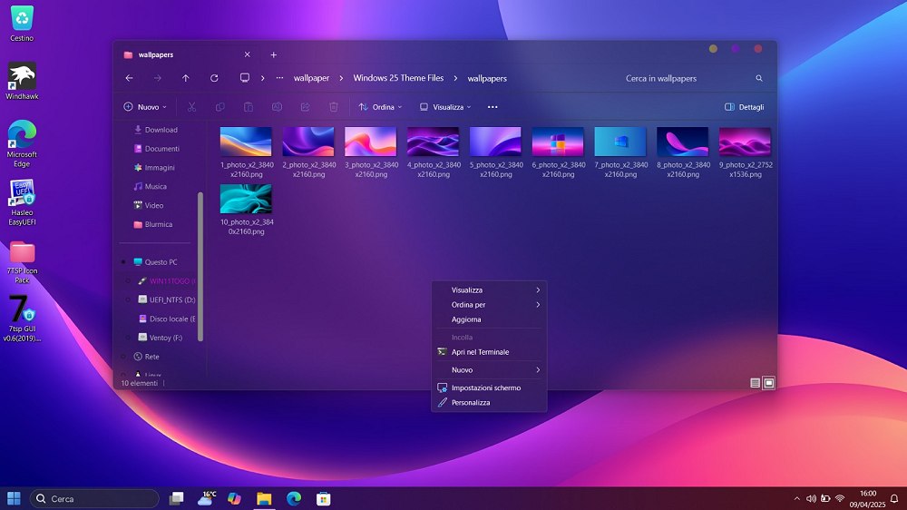Viewport: 907px width, 510px height.
Task: Open Immagini in sidebar
Action: click(154, 168)
